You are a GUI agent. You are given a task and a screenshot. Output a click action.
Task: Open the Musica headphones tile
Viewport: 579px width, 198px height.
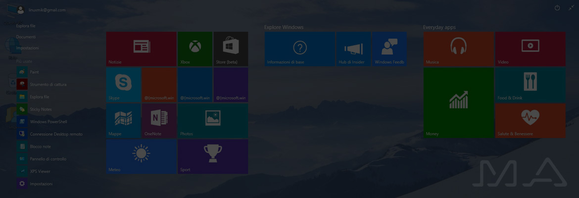459,49
